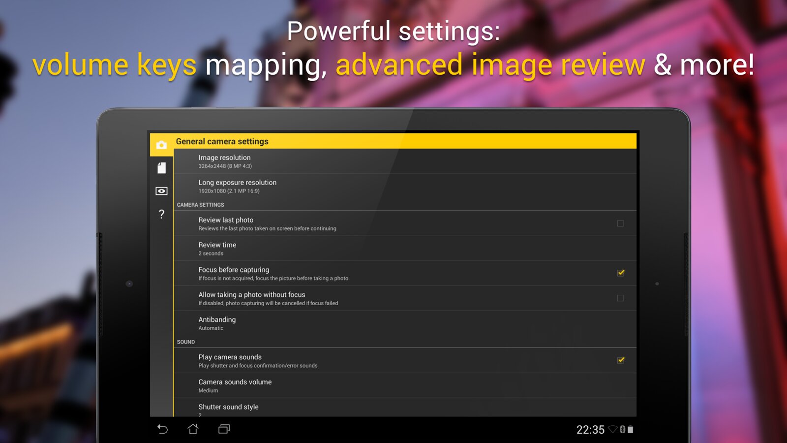The height and width of the screenshot is (443, 787).
Task: Open the Camera sounds volume setting
Action: coord(405,385)
